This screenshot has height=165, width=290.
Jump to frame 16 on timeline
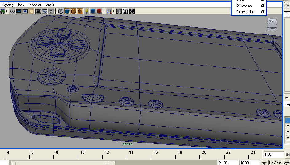pos(155,152)
